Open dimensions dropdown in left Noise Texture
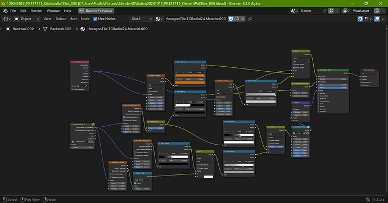Screen dimensions: 388x203 click(156, 85)
